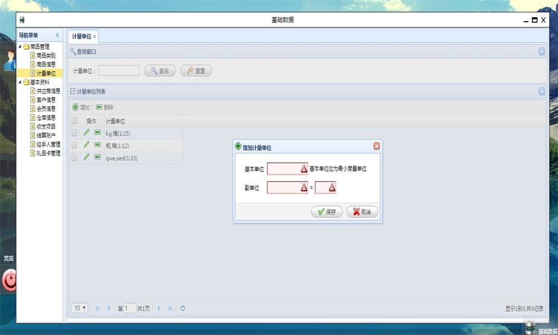Open 结算账户 in the navigation tree
The image size is (558, 335).
tap(46, 136)
